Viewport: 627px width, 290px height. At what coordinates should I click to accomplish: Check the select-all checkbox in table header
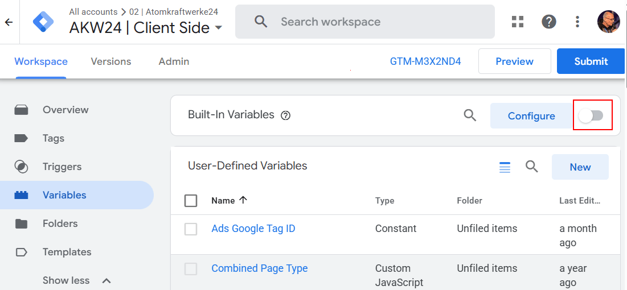point(191,201)
